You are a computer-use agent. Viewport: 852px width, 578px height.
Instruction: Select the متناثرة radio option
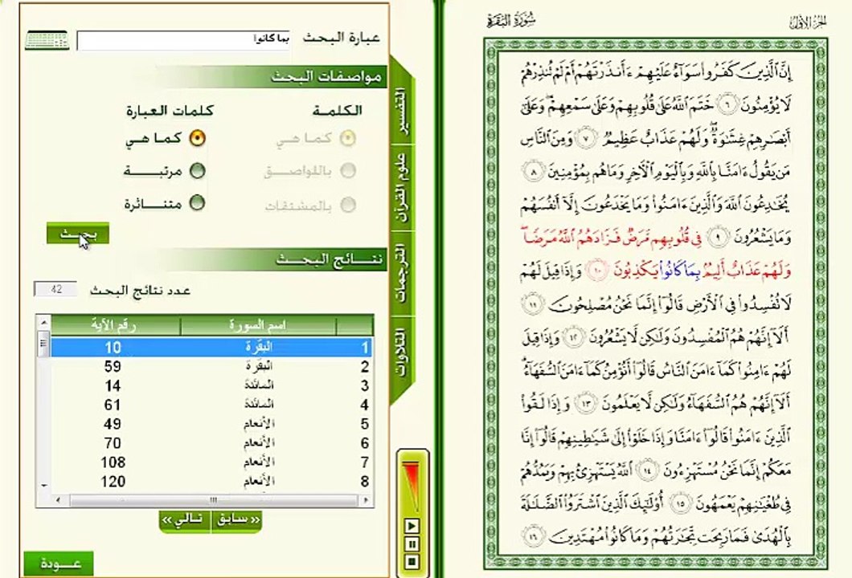tap(197, 203)
